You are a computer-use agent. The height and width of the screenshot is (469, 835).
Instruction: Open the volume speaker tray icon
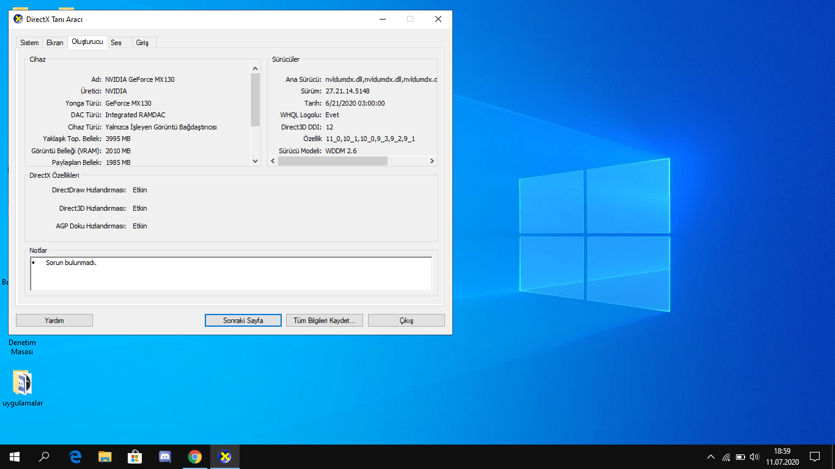pyautogui.click(x=754, y=457)
